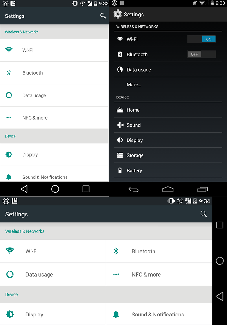This screenshot has width=227, height=325.
Task: Tap Battery icon in dark Settings list
Action: click(120, 170)
